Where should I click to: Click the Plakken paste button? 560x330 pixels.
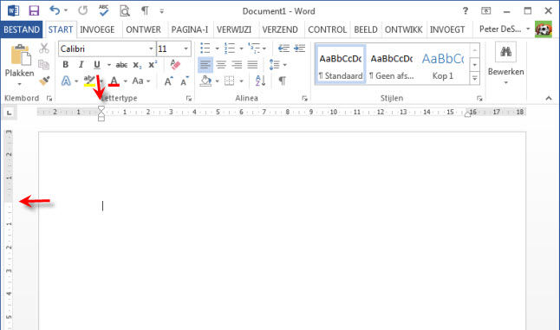pos(19,64)
